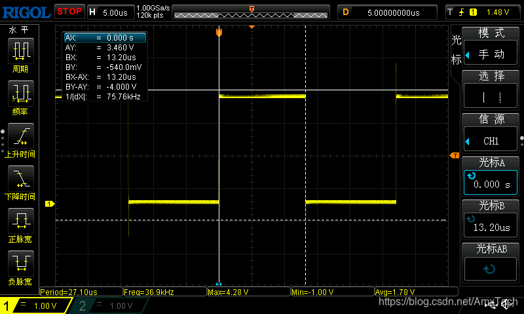Click the BY = -540.0mV cursor readout
Image resolution: width=524 pixels, height=314 pixels.
[x=103, y=67]
